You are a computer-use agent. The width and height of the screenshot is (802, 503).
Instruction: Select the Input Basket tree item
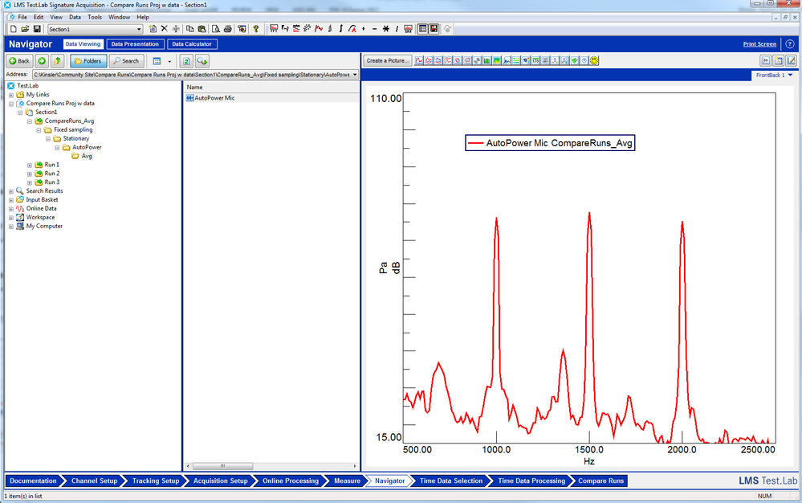(x=42, y=199)
